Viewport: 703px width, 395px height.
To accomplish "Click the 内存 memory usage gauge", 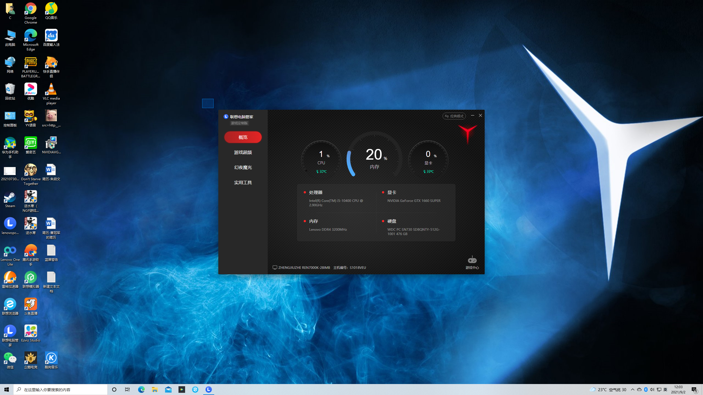I will point(375,155).
